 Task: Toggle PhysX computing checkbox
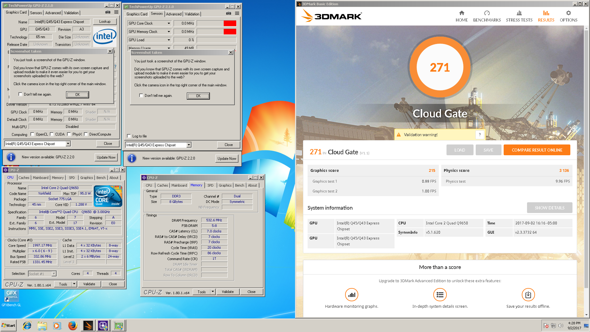click(x=69, y=134)
